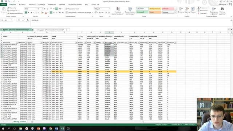The image size is (233, 131).
Task: Open filter dropdown on Кампания column header
Action: pos(17,43)
